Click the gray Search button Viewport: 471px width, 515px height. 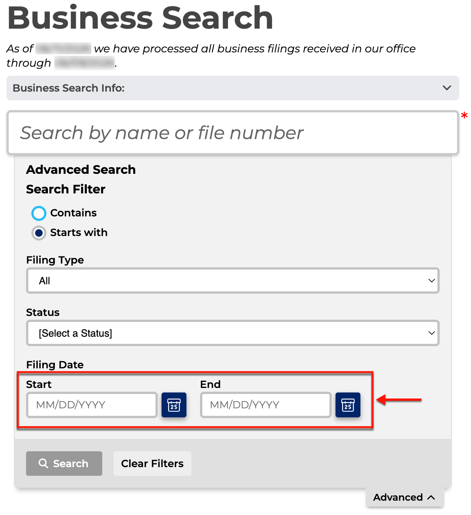click(x=64, y=463)
